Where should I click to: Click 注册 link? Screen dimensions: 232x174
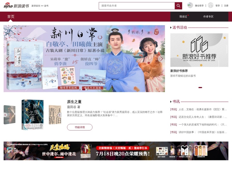click(x=226, y=6)
